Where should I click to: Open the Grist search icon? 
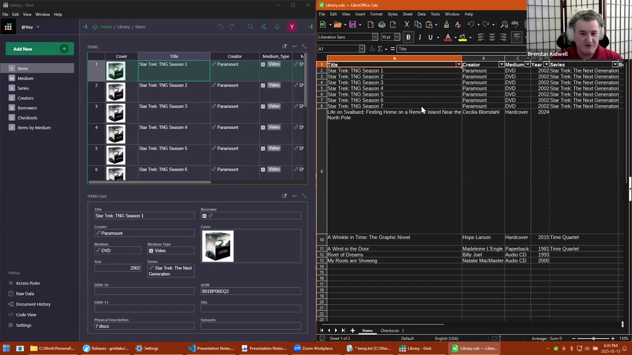click(x=250, y=27)
